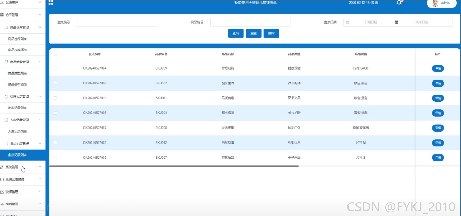
Task: Click the 商城管理 icon in sidebar
Action: pyautogui.click(x=2, y=204)
